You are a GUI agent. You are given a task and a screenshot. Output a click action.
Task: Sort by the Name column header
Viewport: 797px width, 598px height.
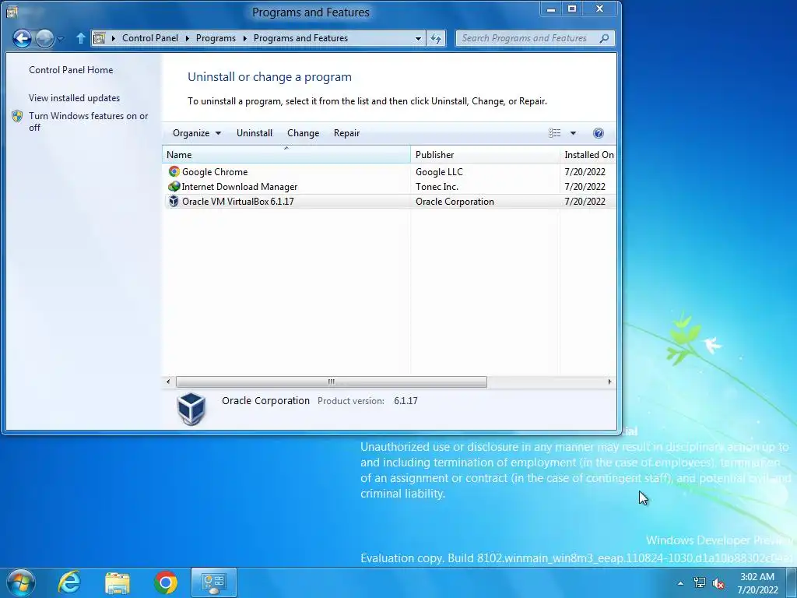[x=286, y=155]
